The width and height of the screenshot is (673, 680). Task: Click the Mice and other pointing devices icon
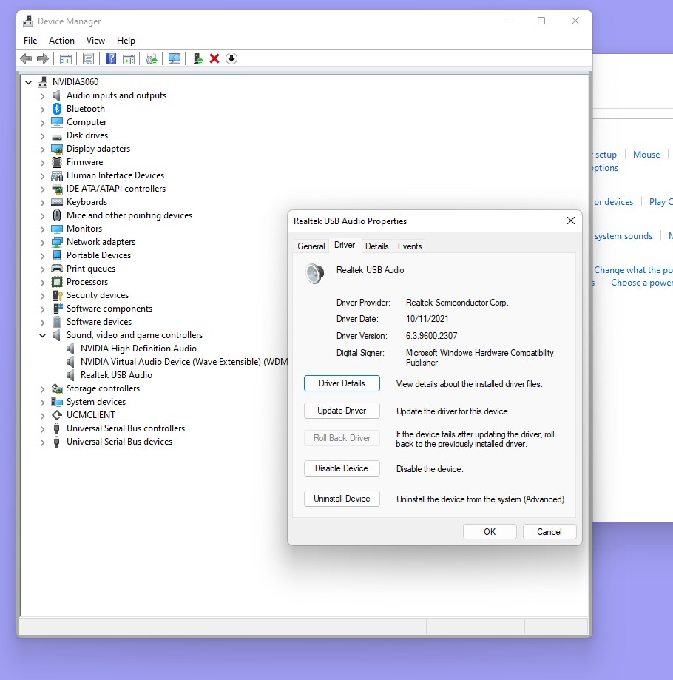point(57,215)
